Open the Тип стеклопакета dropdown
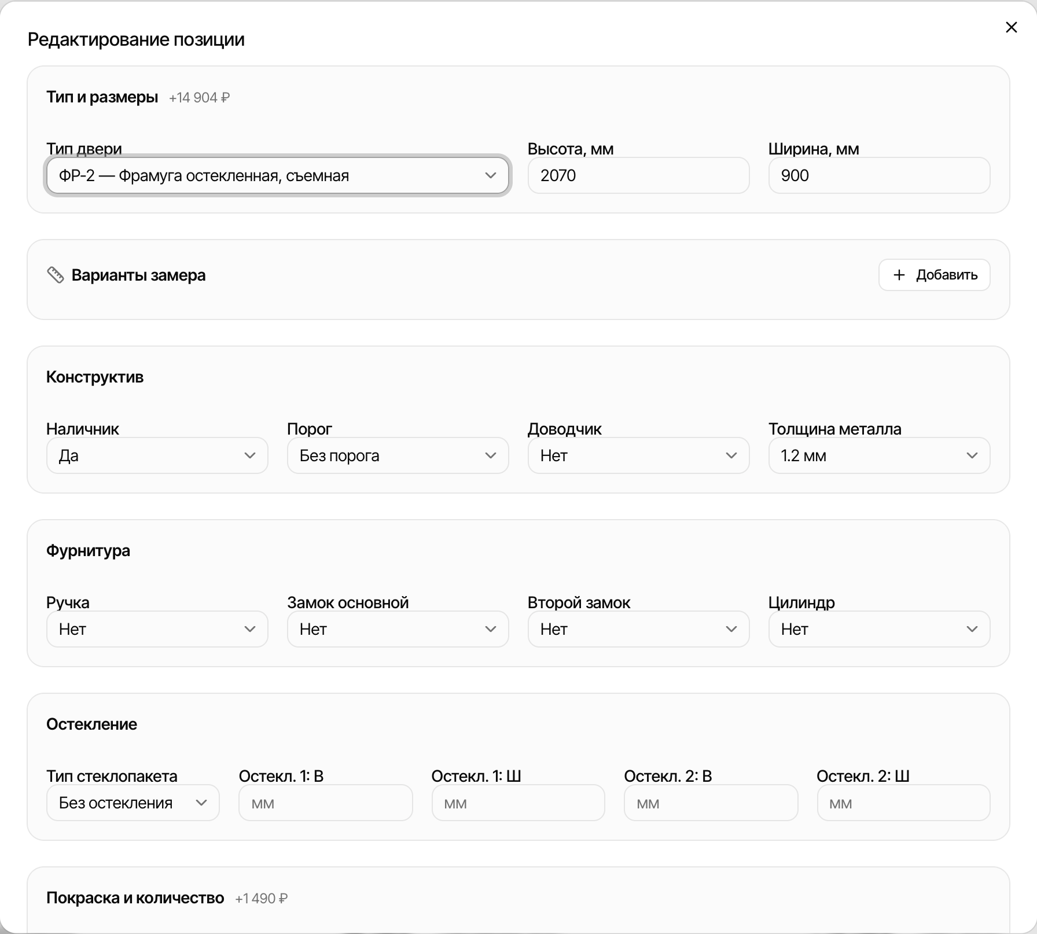The image size is (1037, 934). [x=133, y=803]
